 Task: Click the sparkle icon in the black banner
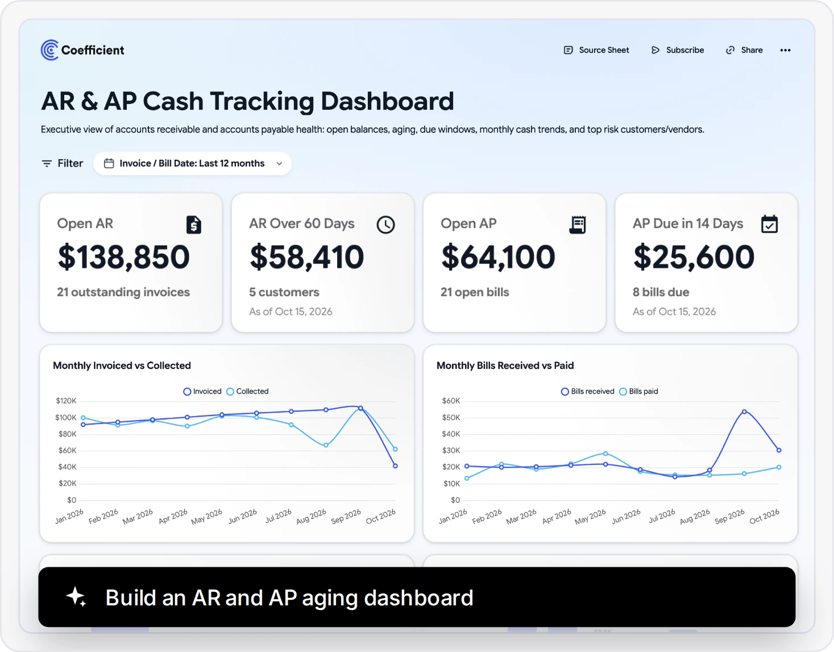click(76, 597)
